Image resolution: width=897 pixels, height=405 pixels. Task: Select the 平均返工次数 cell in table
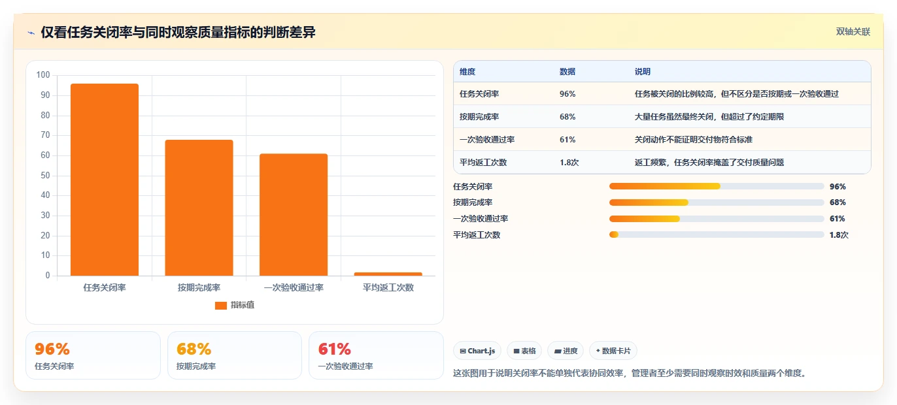pos(483,163)
